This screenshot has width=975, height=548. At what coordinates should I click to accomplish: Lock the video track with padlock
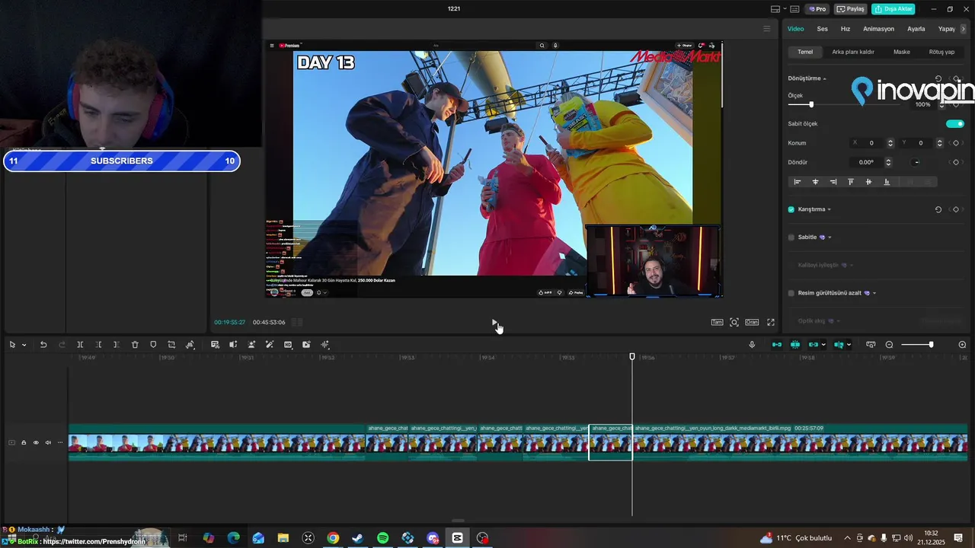(24, 442)
